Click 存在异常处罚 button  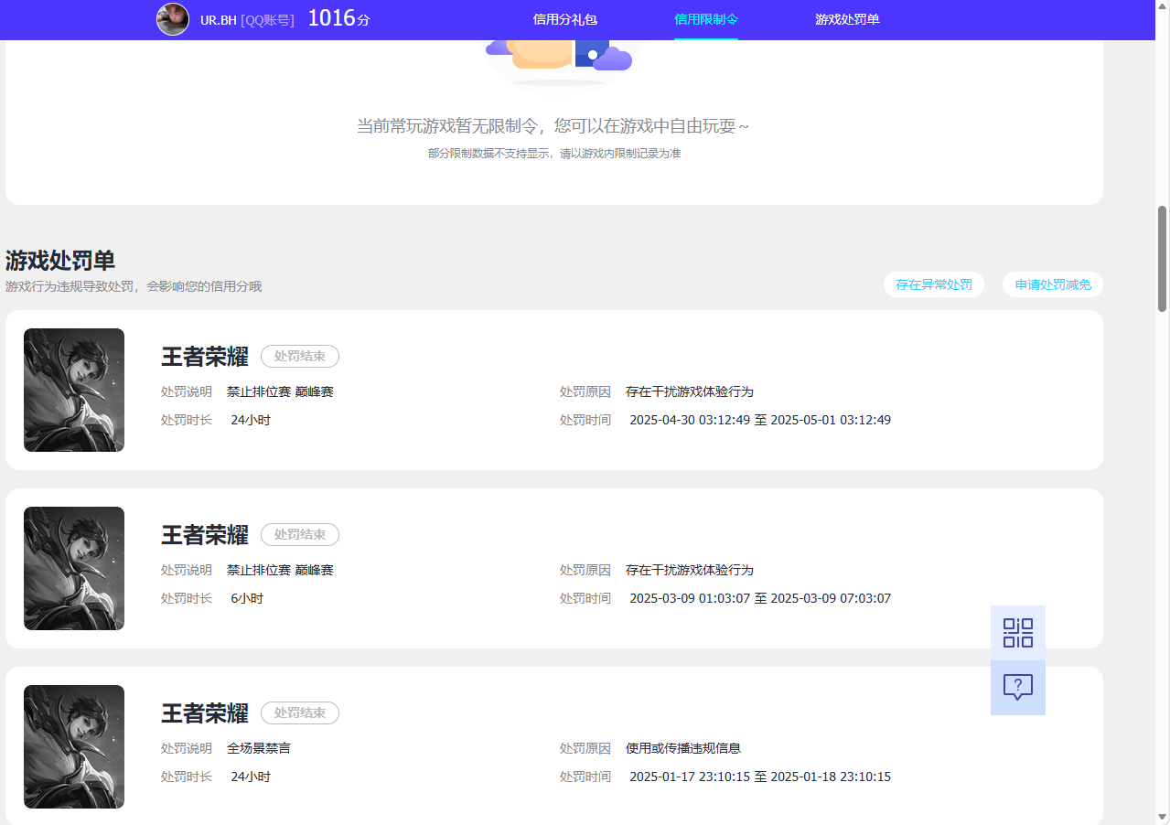(x=934, y=284)
